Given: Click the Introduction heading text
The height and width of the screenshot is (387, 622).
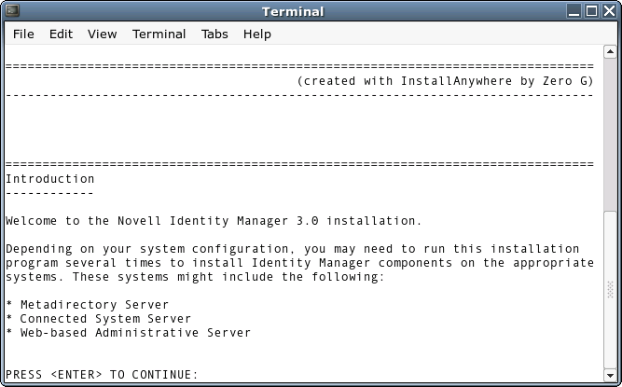Looking at the screenshot, I should (50, 179).
